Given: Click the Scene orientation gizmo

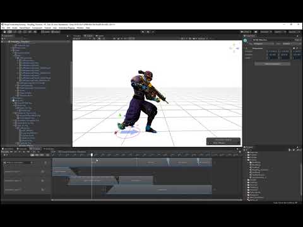Looking at the screenshot, I should tap(234, 48).
